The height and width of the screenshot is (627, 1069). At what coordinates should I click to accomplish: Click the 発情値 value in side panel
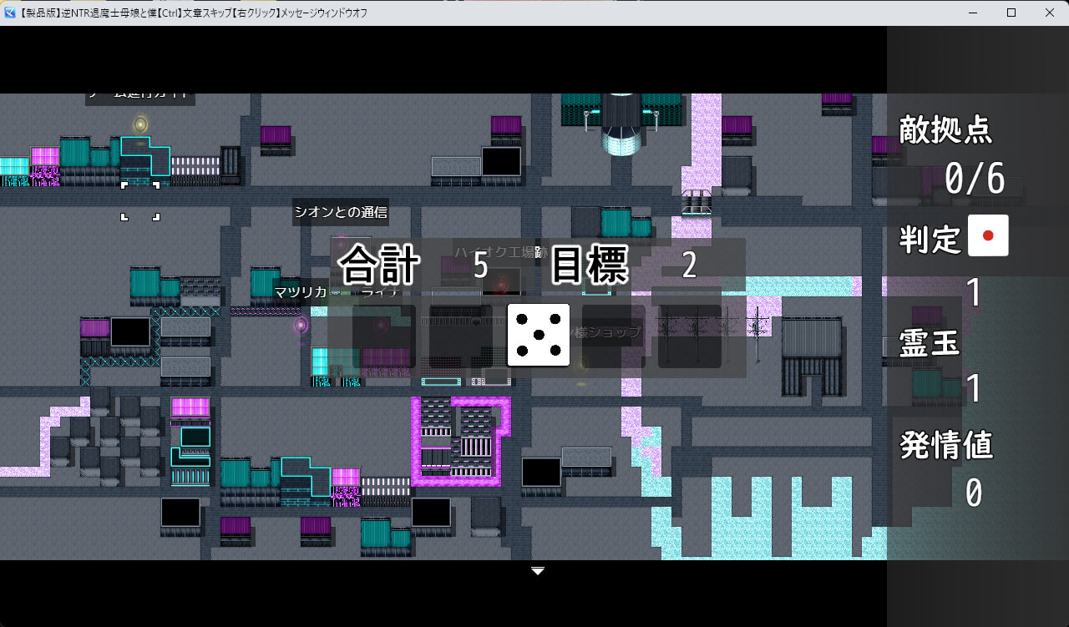[973, 493]
